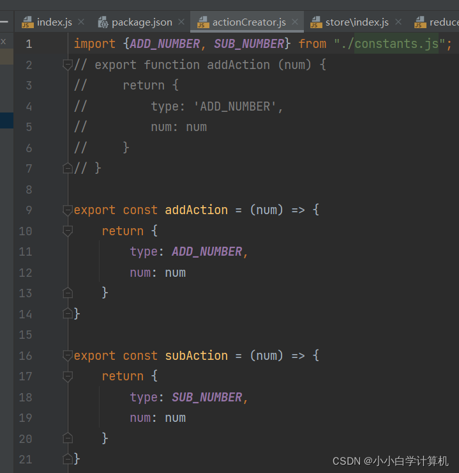
Task: Click the JS file icon on store\index.js tab
Action: [316, 22]
